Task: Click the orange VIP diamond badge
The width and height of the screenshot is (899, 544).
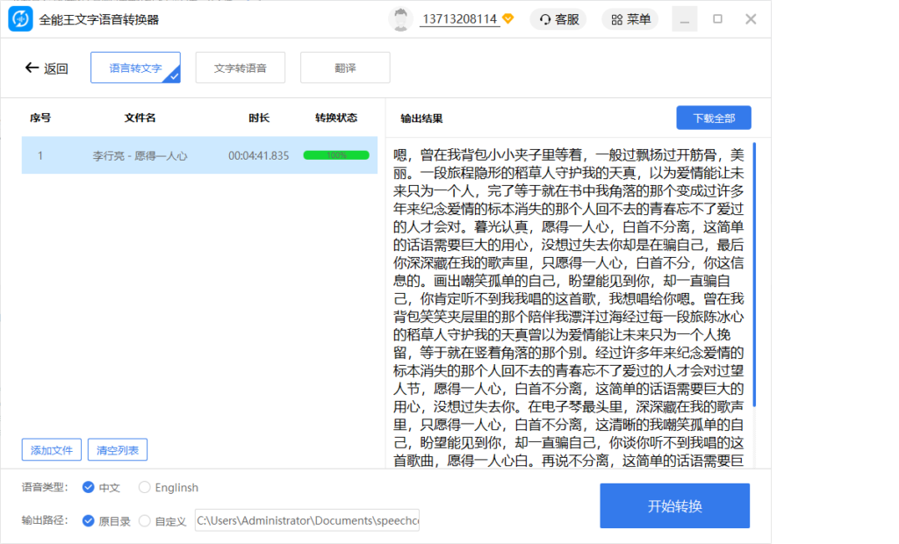Action: click(508, 19)
